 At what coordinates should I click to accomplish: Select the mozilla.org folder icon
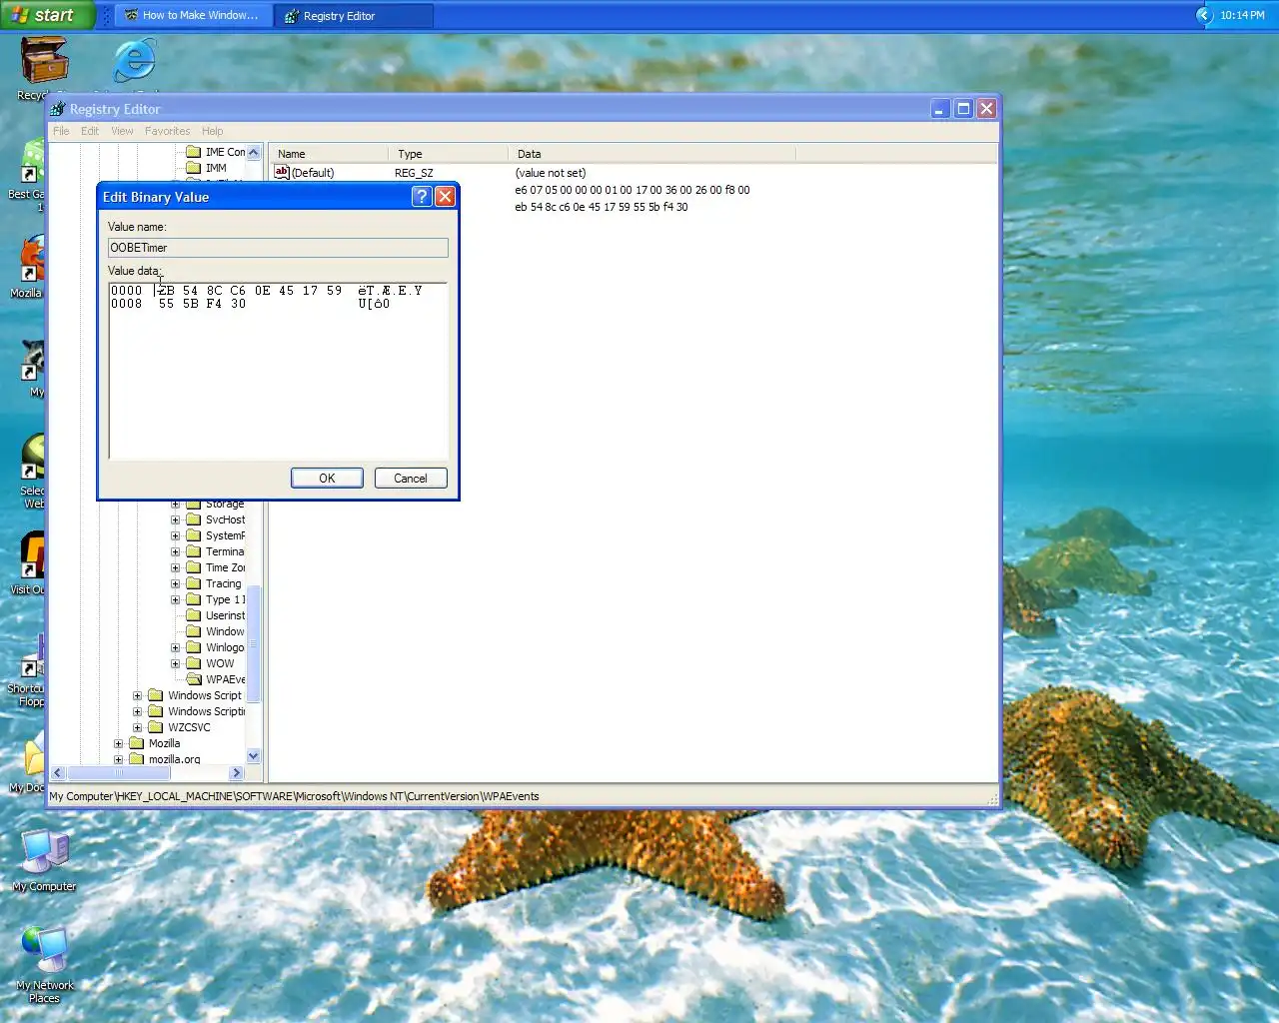pyautogui.click(x=137, y=759)
